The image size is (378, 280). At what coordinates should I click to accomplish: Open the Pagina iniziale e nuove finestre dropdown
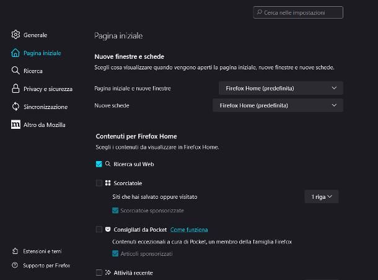[281, 88]
